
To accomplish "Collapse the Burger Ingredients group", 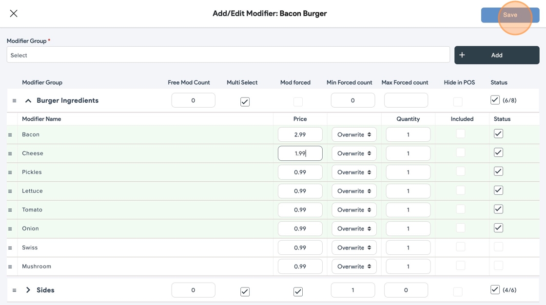I will (28, 101).
